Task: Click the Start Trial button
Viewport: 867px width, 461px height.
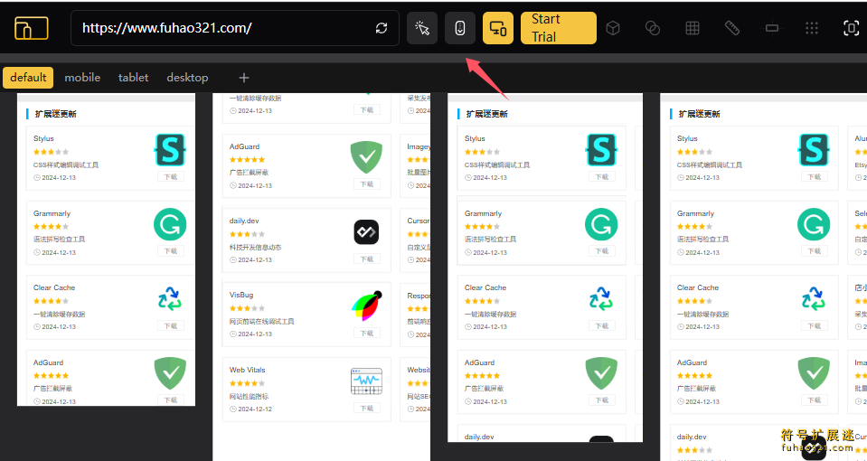Action: click(x=559, y=28)
